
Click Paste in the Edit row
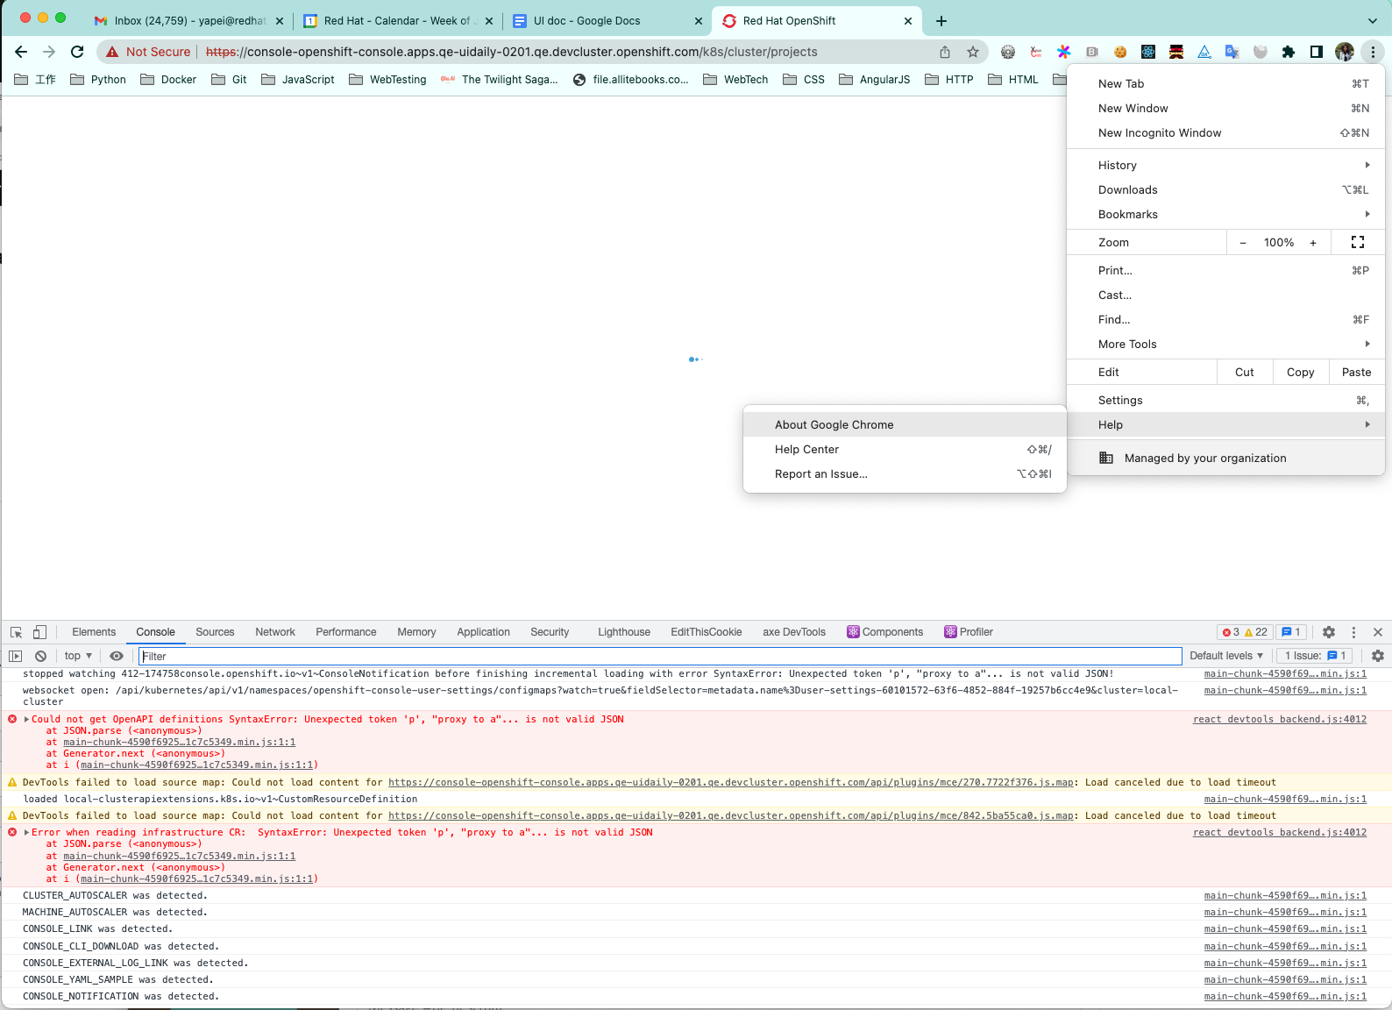pos(1357,372)
